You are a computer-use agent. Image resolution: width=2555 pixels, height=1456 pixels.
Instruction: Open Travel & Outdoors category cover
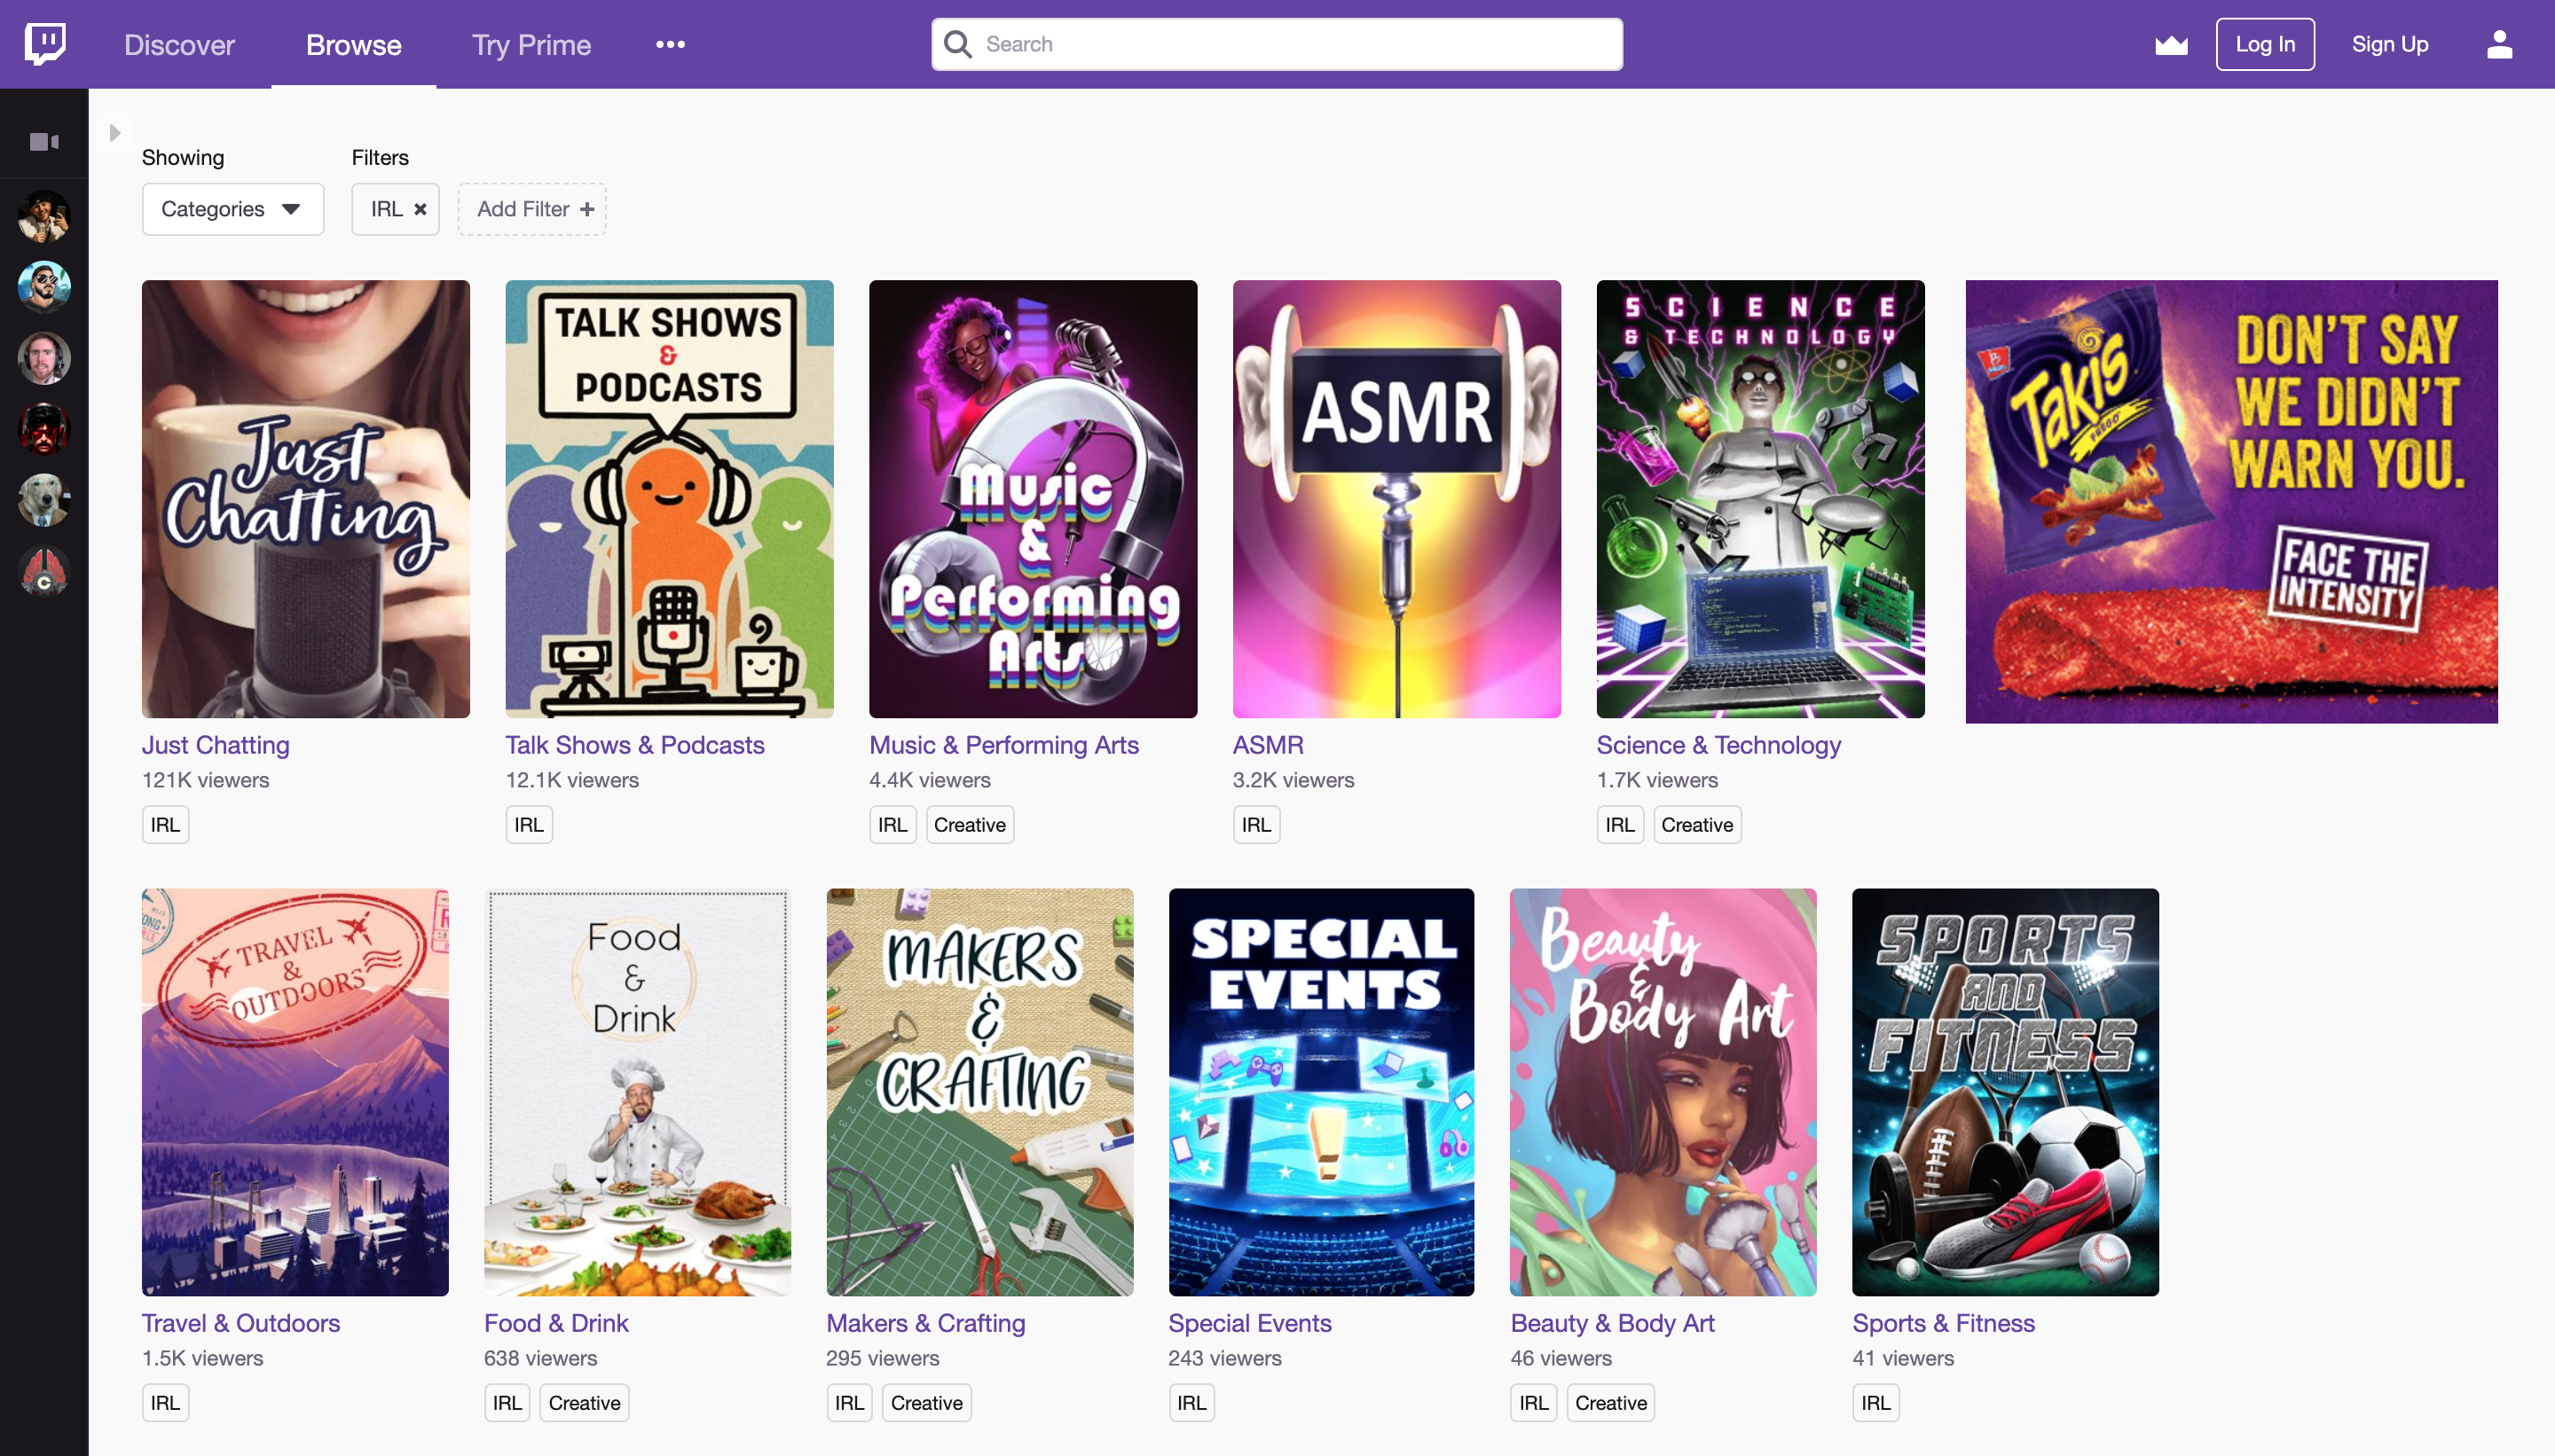pyautogui.click(x=295, y=1092)
